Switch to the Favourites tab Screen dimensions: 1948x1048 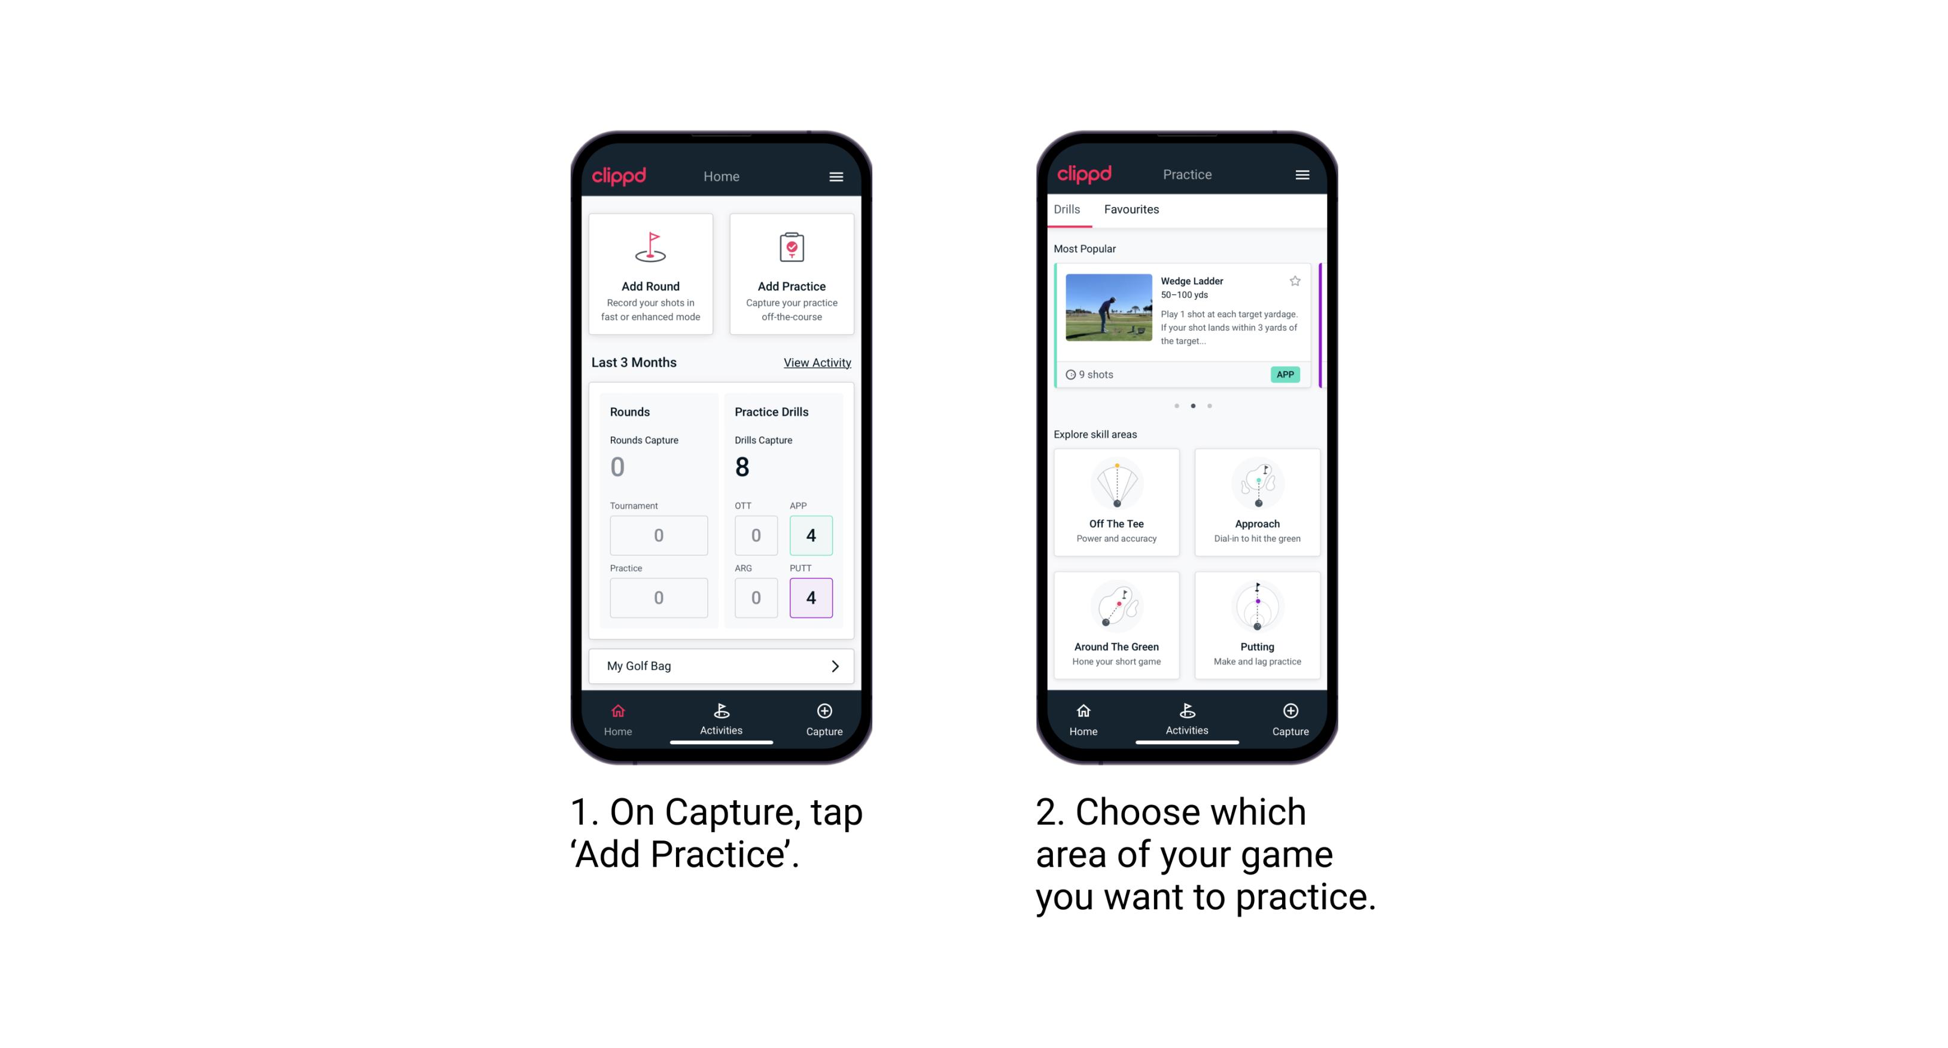[1132, 209]
